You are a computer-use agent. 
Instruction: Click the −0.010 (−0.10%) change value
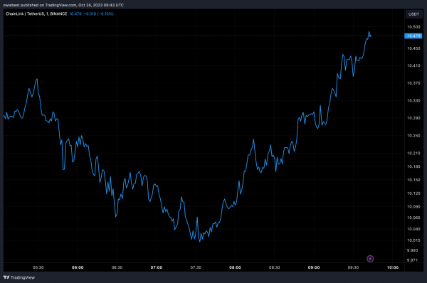99,14
